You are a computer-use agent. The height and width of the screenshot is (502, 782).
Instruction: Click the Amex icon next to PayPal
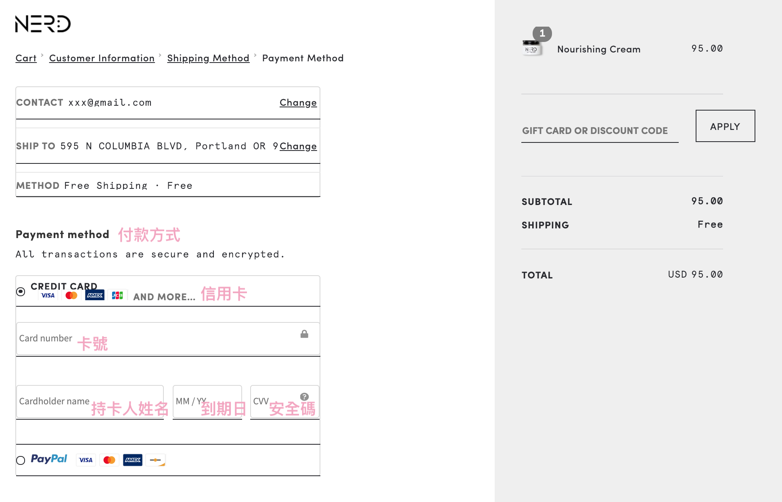133,460
